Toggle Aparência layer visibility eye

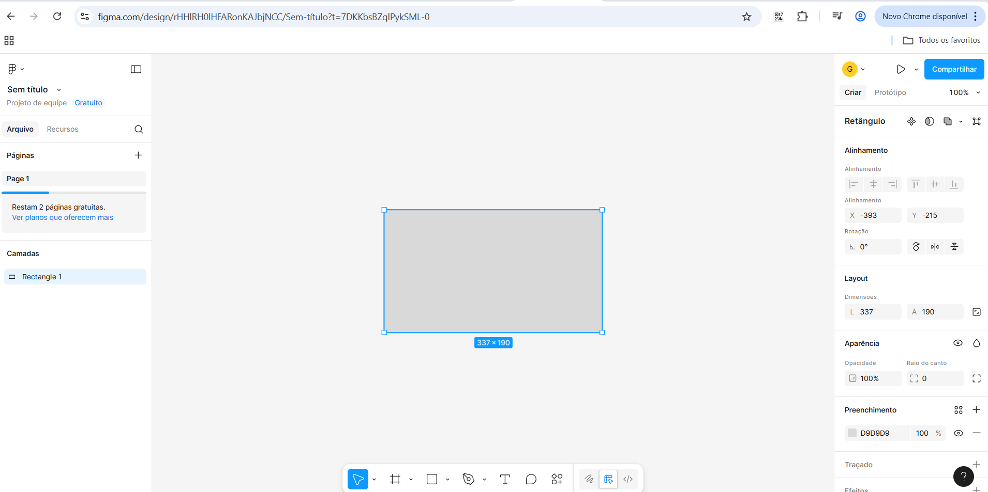[958, 343]
